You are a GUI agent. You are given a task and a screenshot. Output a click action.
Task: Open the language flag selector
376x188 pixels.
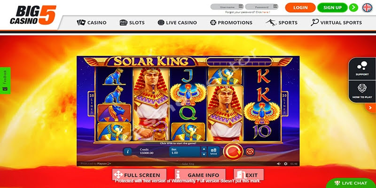coord(367,8)
